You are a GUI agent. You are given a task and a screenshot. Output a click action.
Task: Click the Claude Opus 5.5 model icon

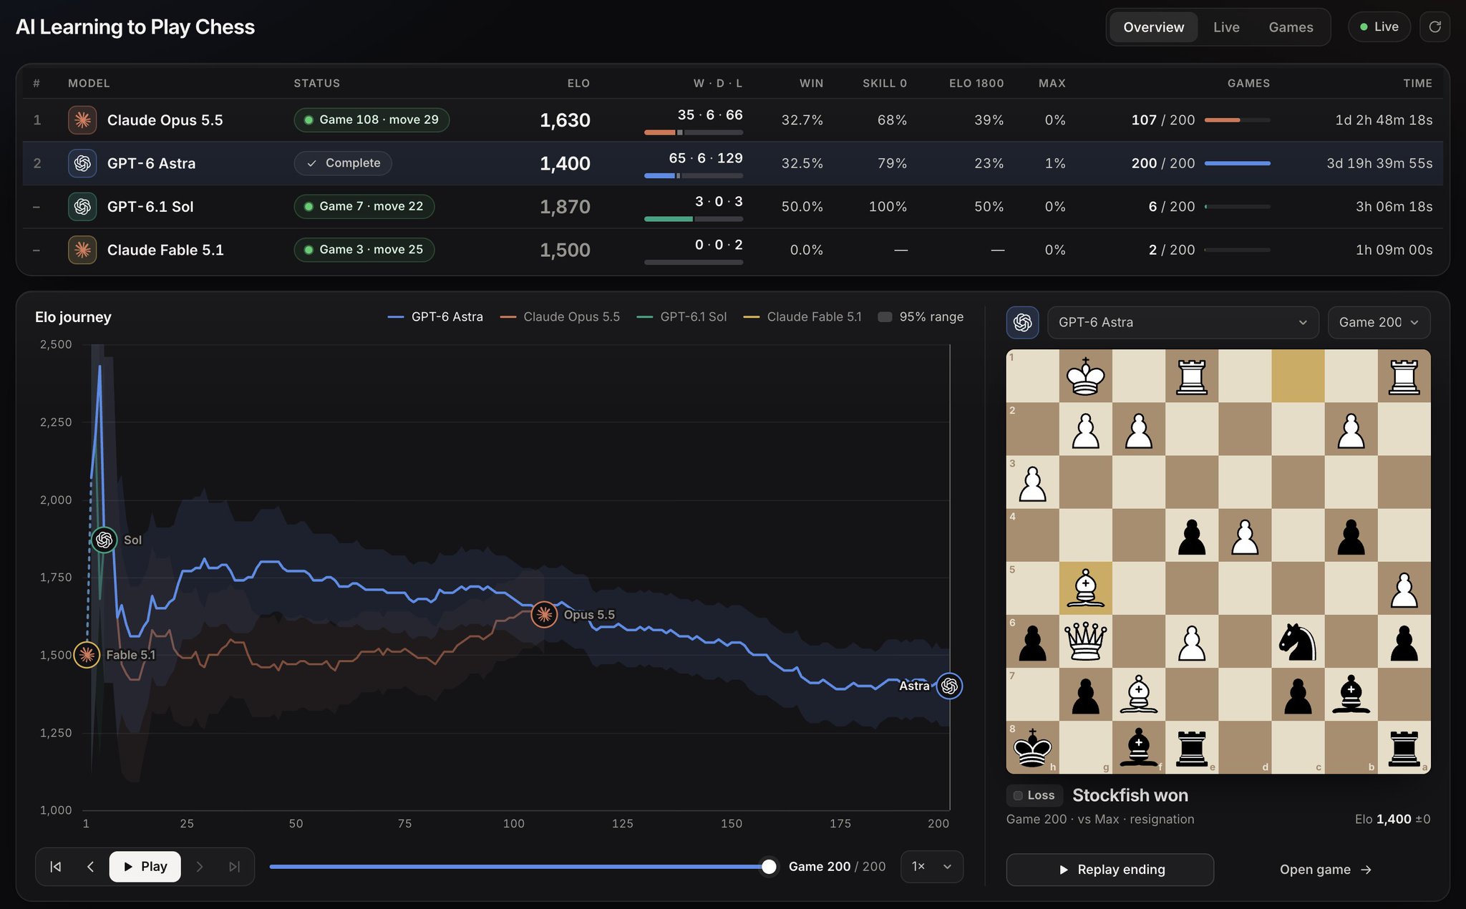point(82,120)
